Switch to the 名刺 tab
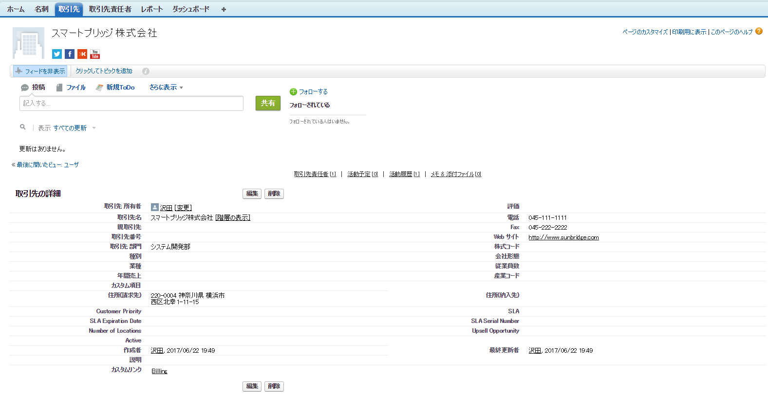Screen dimensions: 768x394 pyautogui.click(x=41, y=9)
